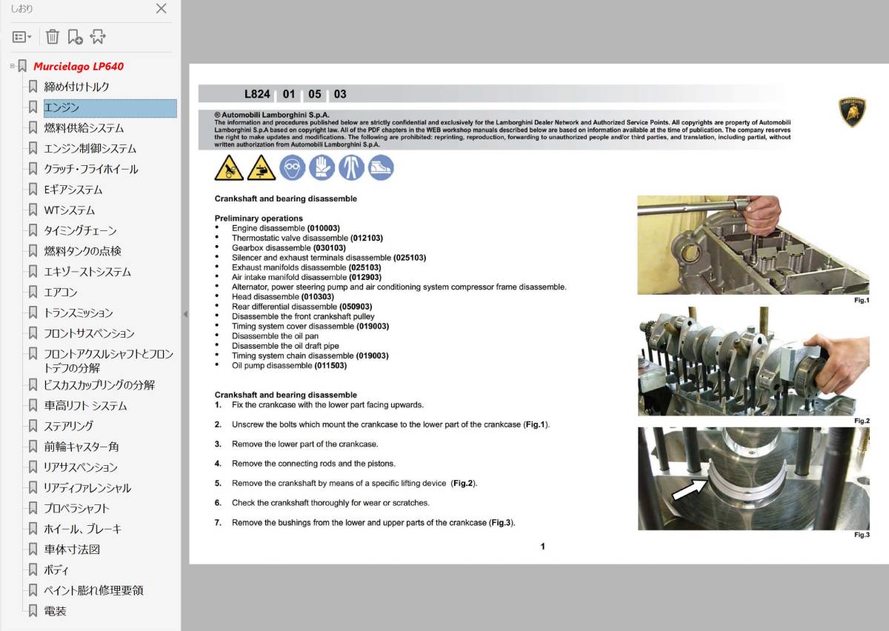889x631 pixels.
Task: Click the Head disassemble (010303) line
Action: coord(283,297)
